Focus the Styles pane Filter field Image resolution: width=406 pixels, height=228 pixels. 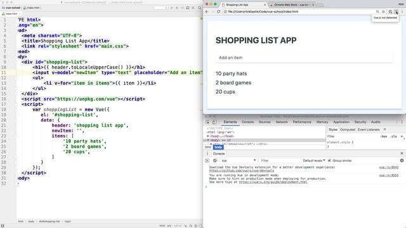pyautogui.click(x=352, y=136)
